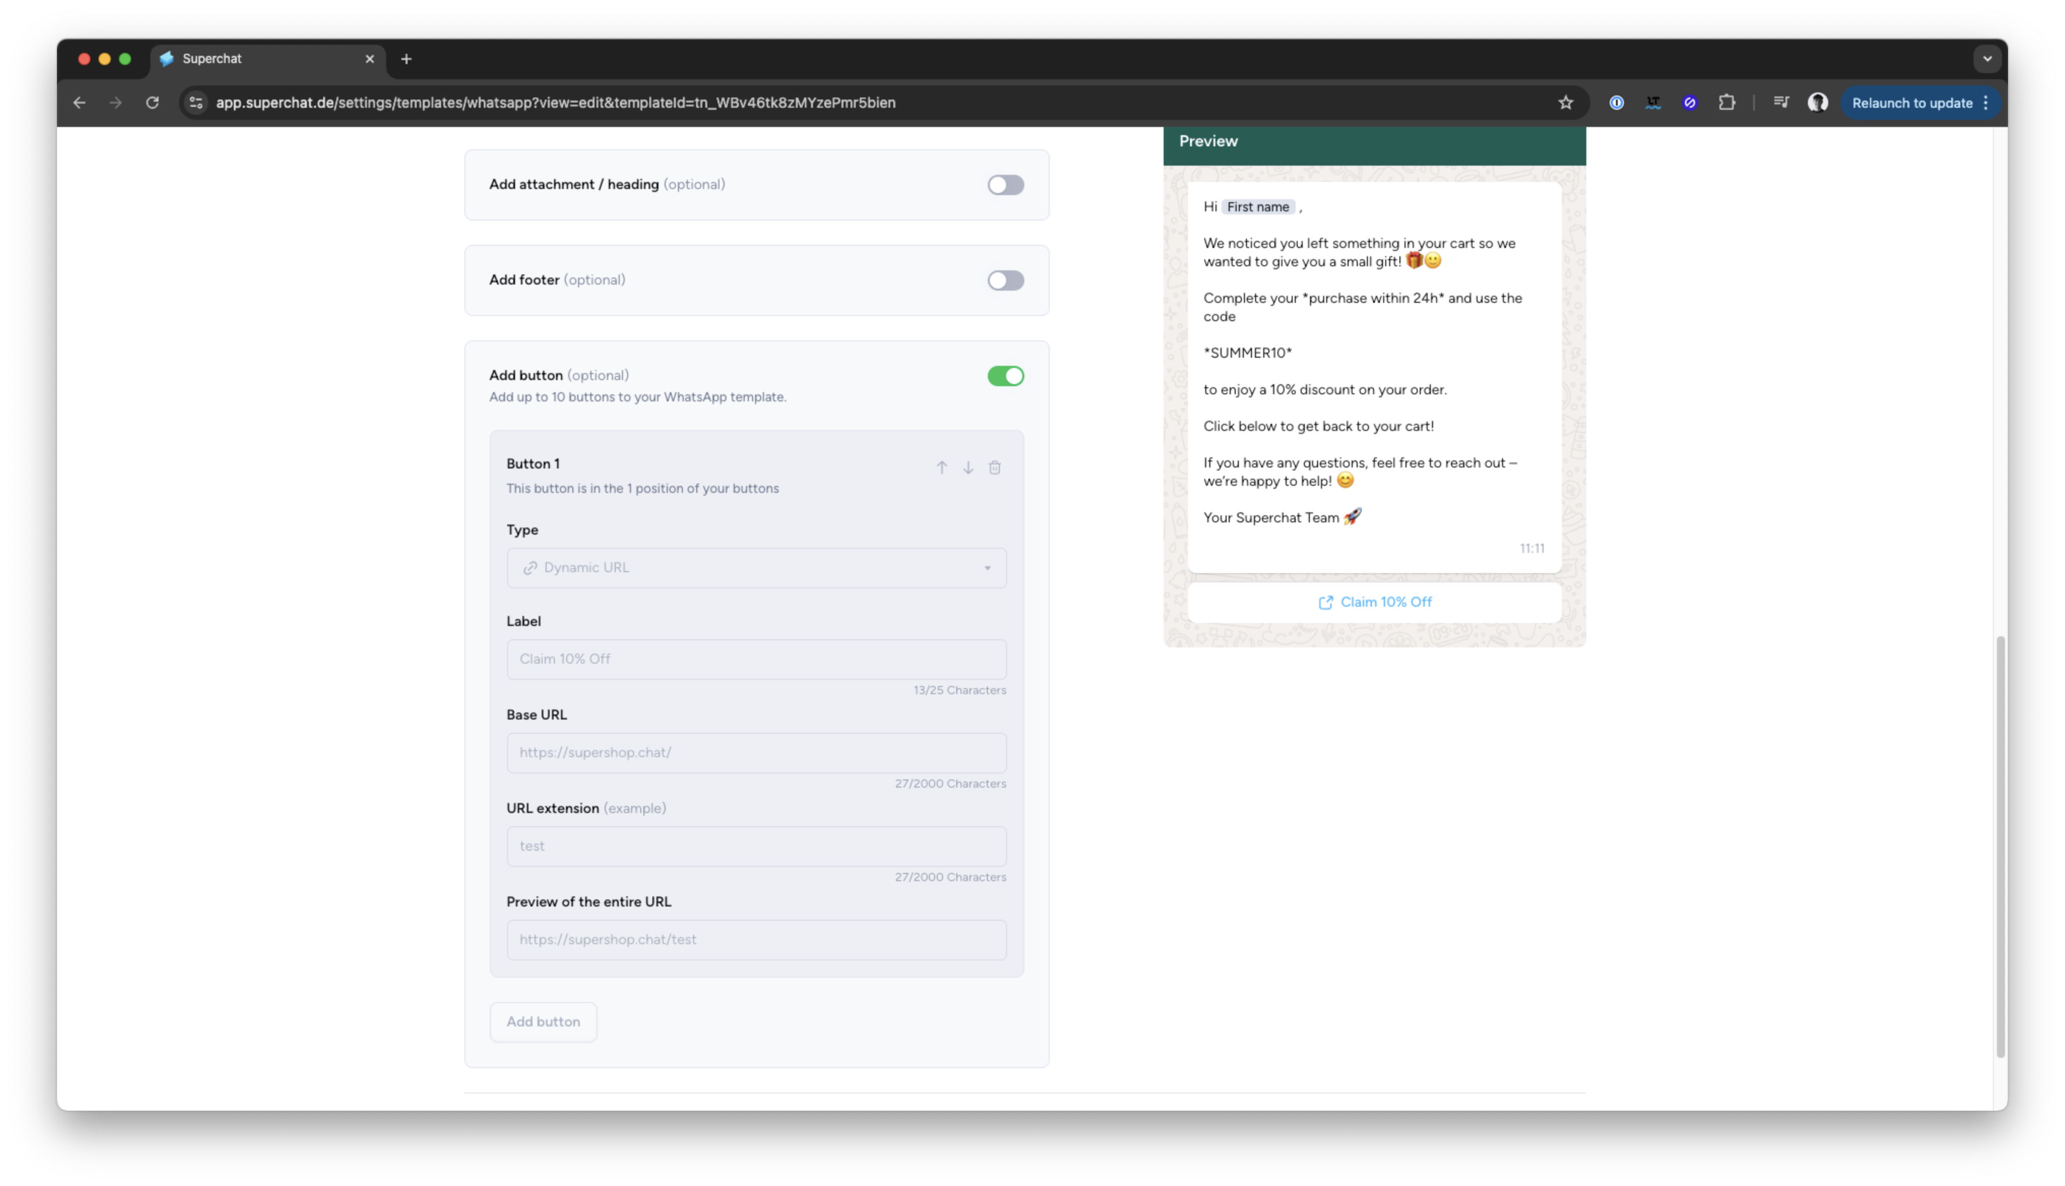Open a new browser tab
2065x1186 pixels.
406,58
